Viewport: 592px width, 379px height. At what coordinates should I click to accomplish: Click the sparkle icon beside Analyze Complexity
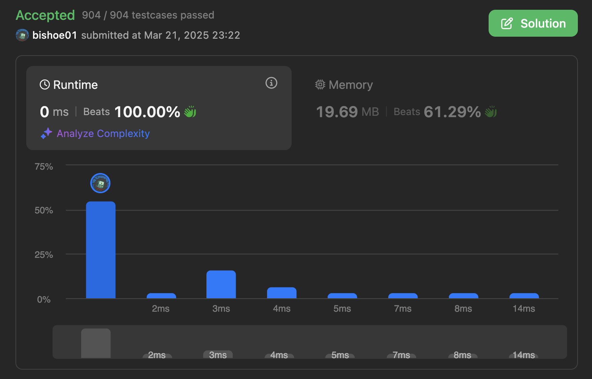click(46, 133)
